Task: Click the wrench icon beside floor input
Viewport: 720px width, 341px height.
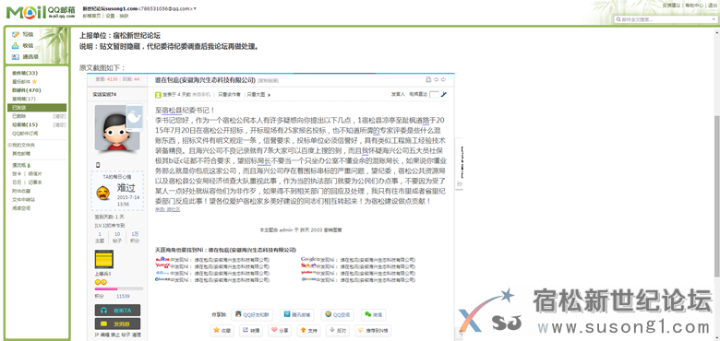Action: coord(444,94)
